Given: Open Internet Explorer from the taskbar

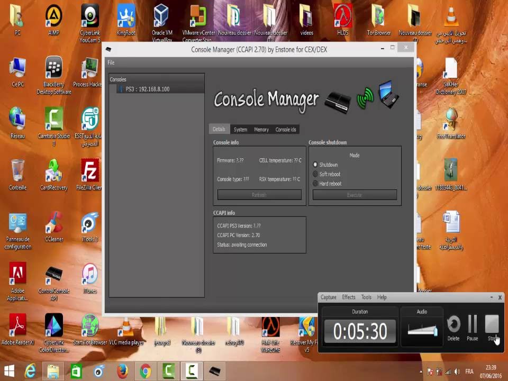Looking at the screenshot, I should (30, 371).
